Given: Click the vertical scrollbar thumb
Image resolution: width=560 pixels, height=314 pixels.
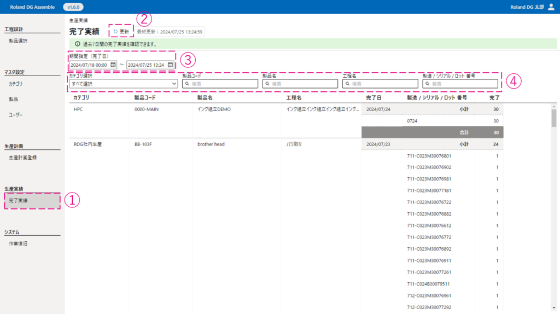Looking at the screenshot, I should tap(553, 117).
